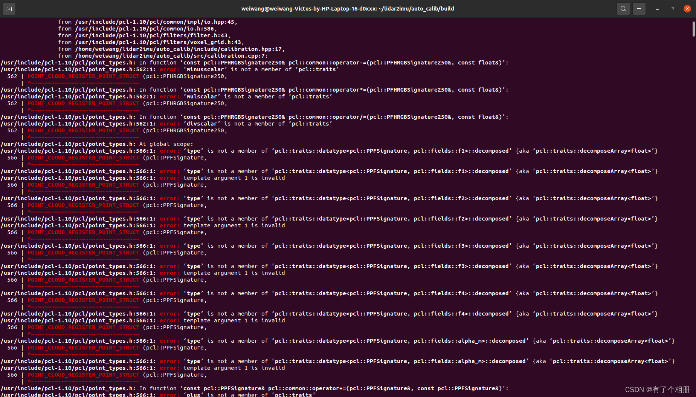Click the operator*= function signature line
696x397 pixels.
click(x=255, y=90)
